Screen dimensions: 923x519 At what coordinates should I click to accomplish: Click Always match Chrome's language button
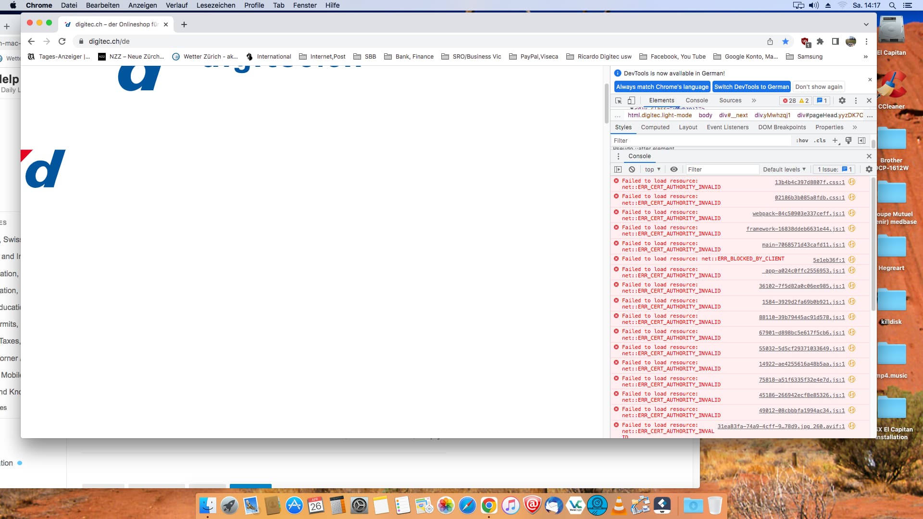point(662,87)
